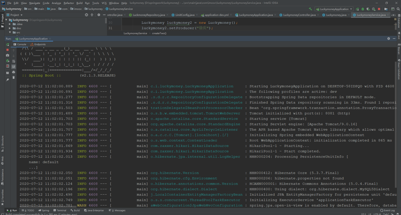Print the console output using the printer icon

pos(14,72)
